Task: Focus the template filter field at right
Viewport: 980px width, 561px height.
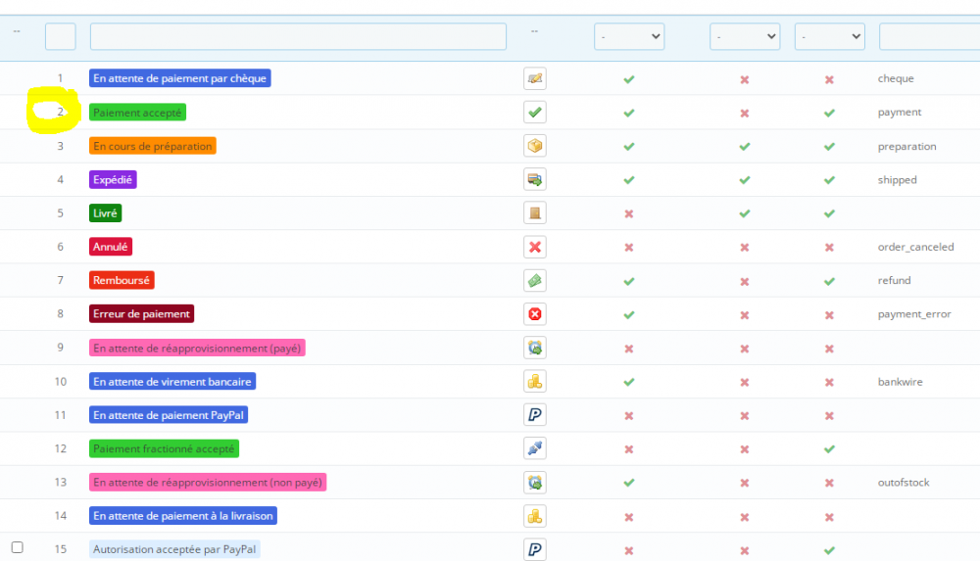Action: (x=929, y=36)
